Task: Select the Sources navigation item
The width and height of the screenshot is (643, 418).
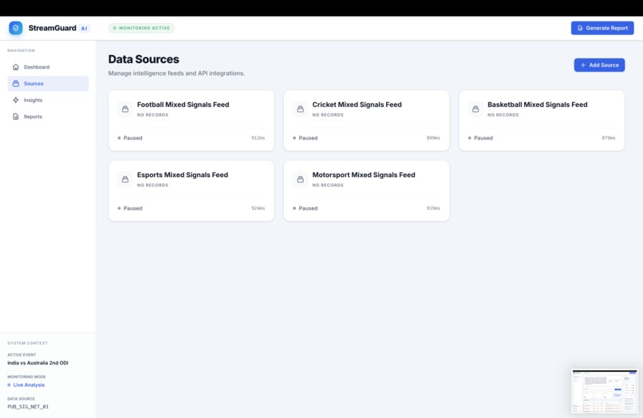Action: point(48,83)
